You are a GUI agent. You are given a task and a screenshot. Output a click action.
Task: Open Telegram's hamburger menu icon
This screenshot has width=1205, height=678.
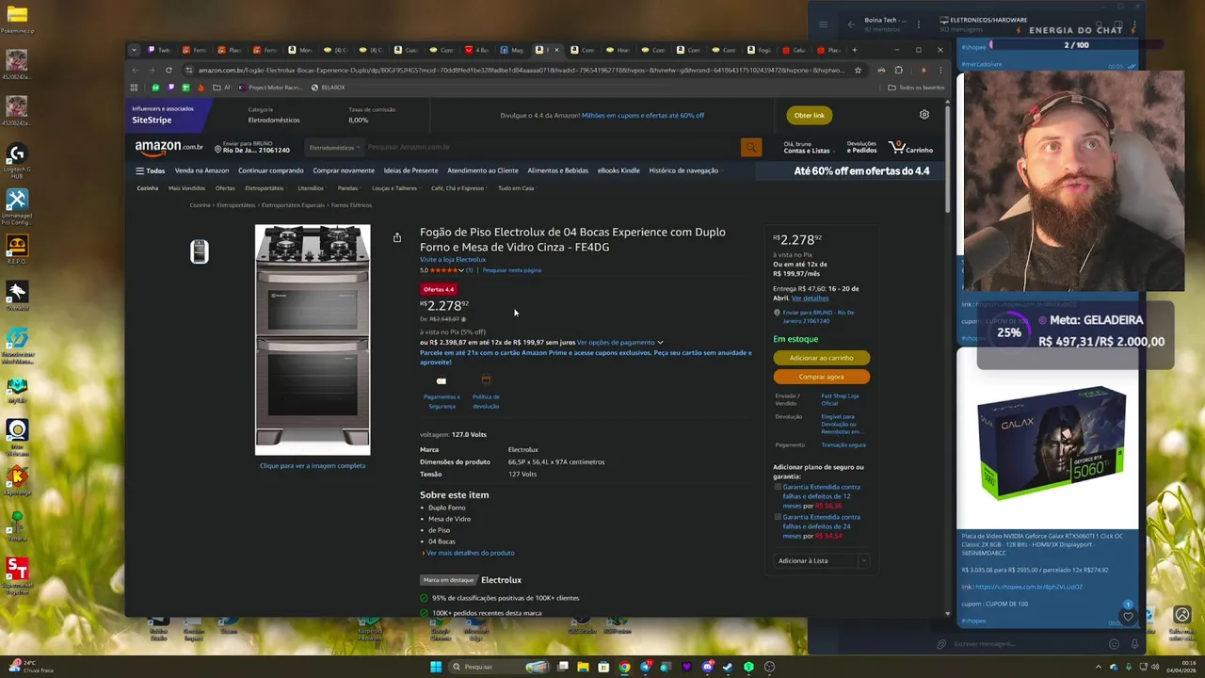pyautogui.click(x=823, y=24)
